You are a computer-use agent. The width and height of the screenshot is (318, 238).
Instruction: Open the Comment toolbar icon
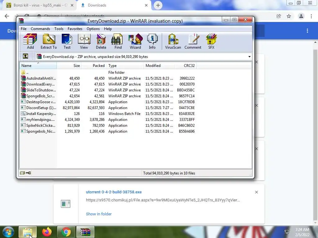tap(193, 42)
